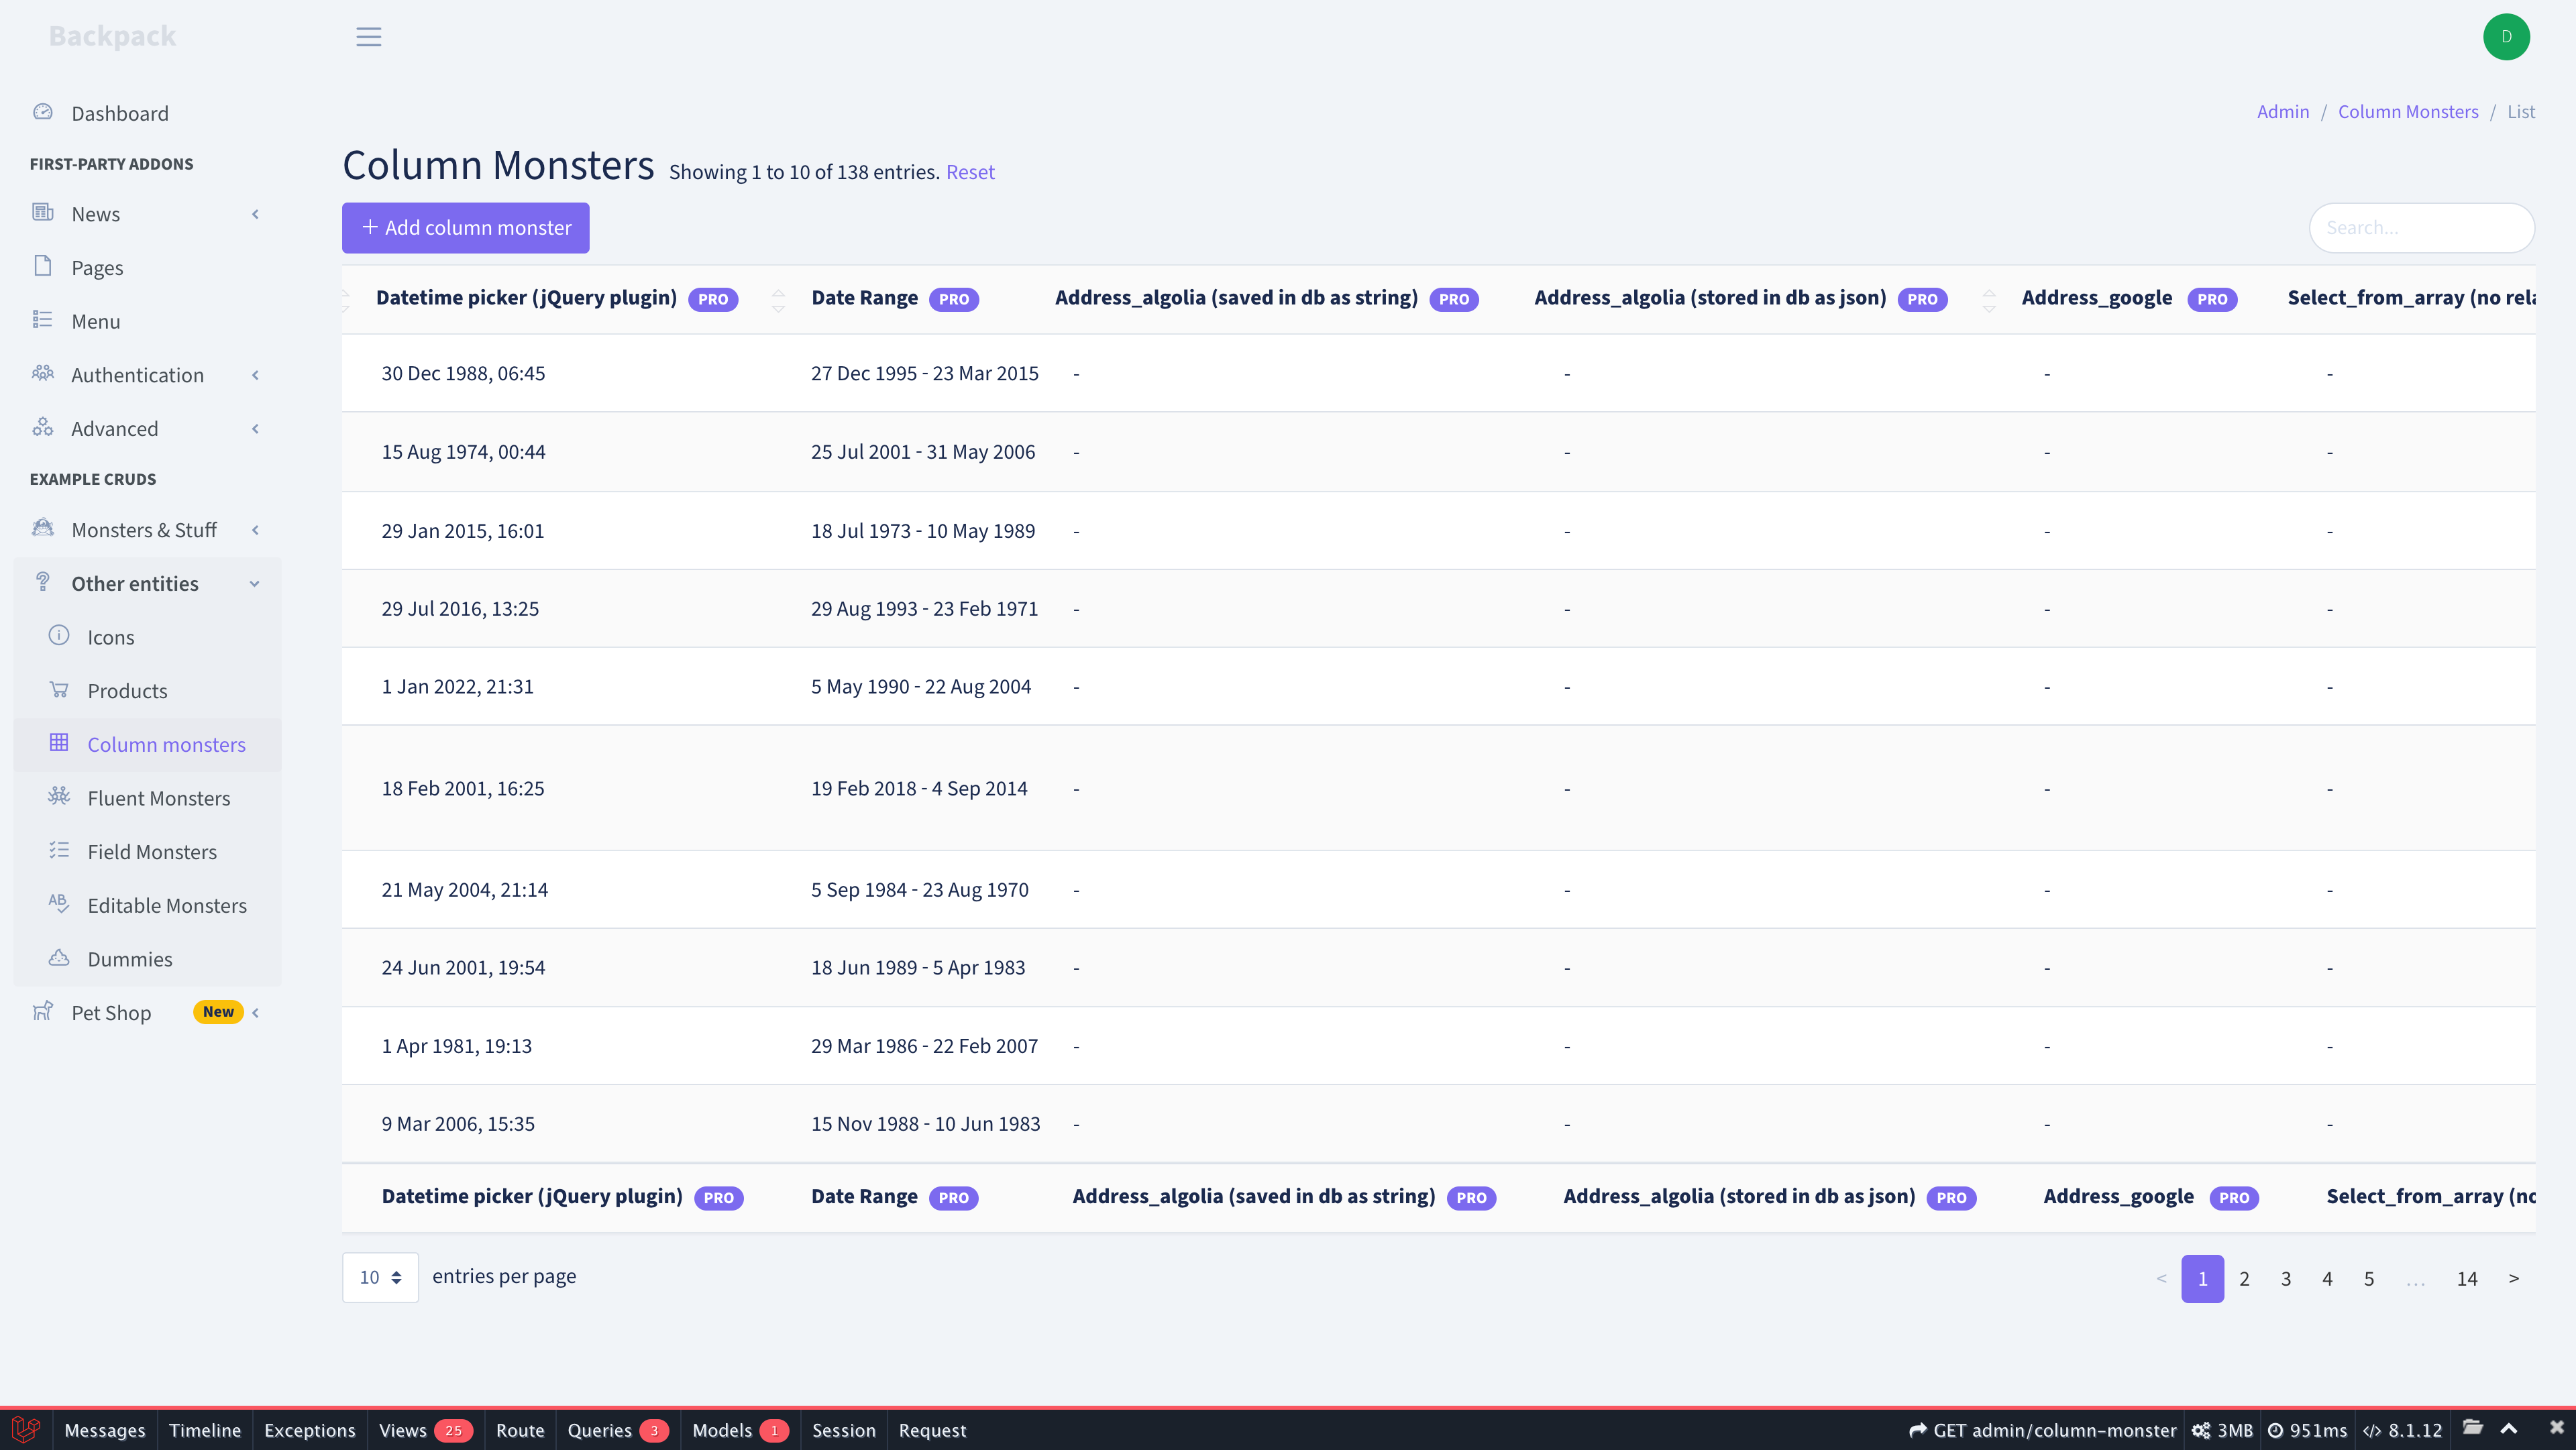
Task: Click the Reset link
Action: (x=970, y=172)
